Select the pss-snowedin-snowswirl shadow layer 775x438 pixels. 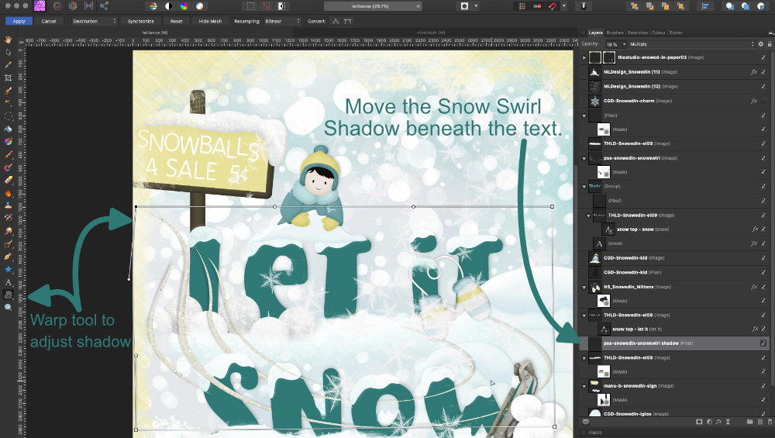(x=676, y=343)
